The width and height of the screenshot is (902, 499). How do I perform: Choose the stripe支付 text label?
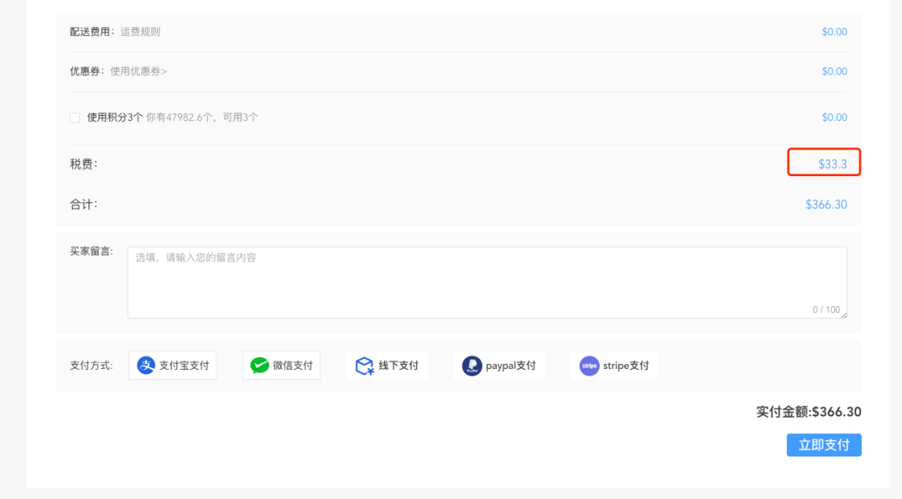click(626, 365)
